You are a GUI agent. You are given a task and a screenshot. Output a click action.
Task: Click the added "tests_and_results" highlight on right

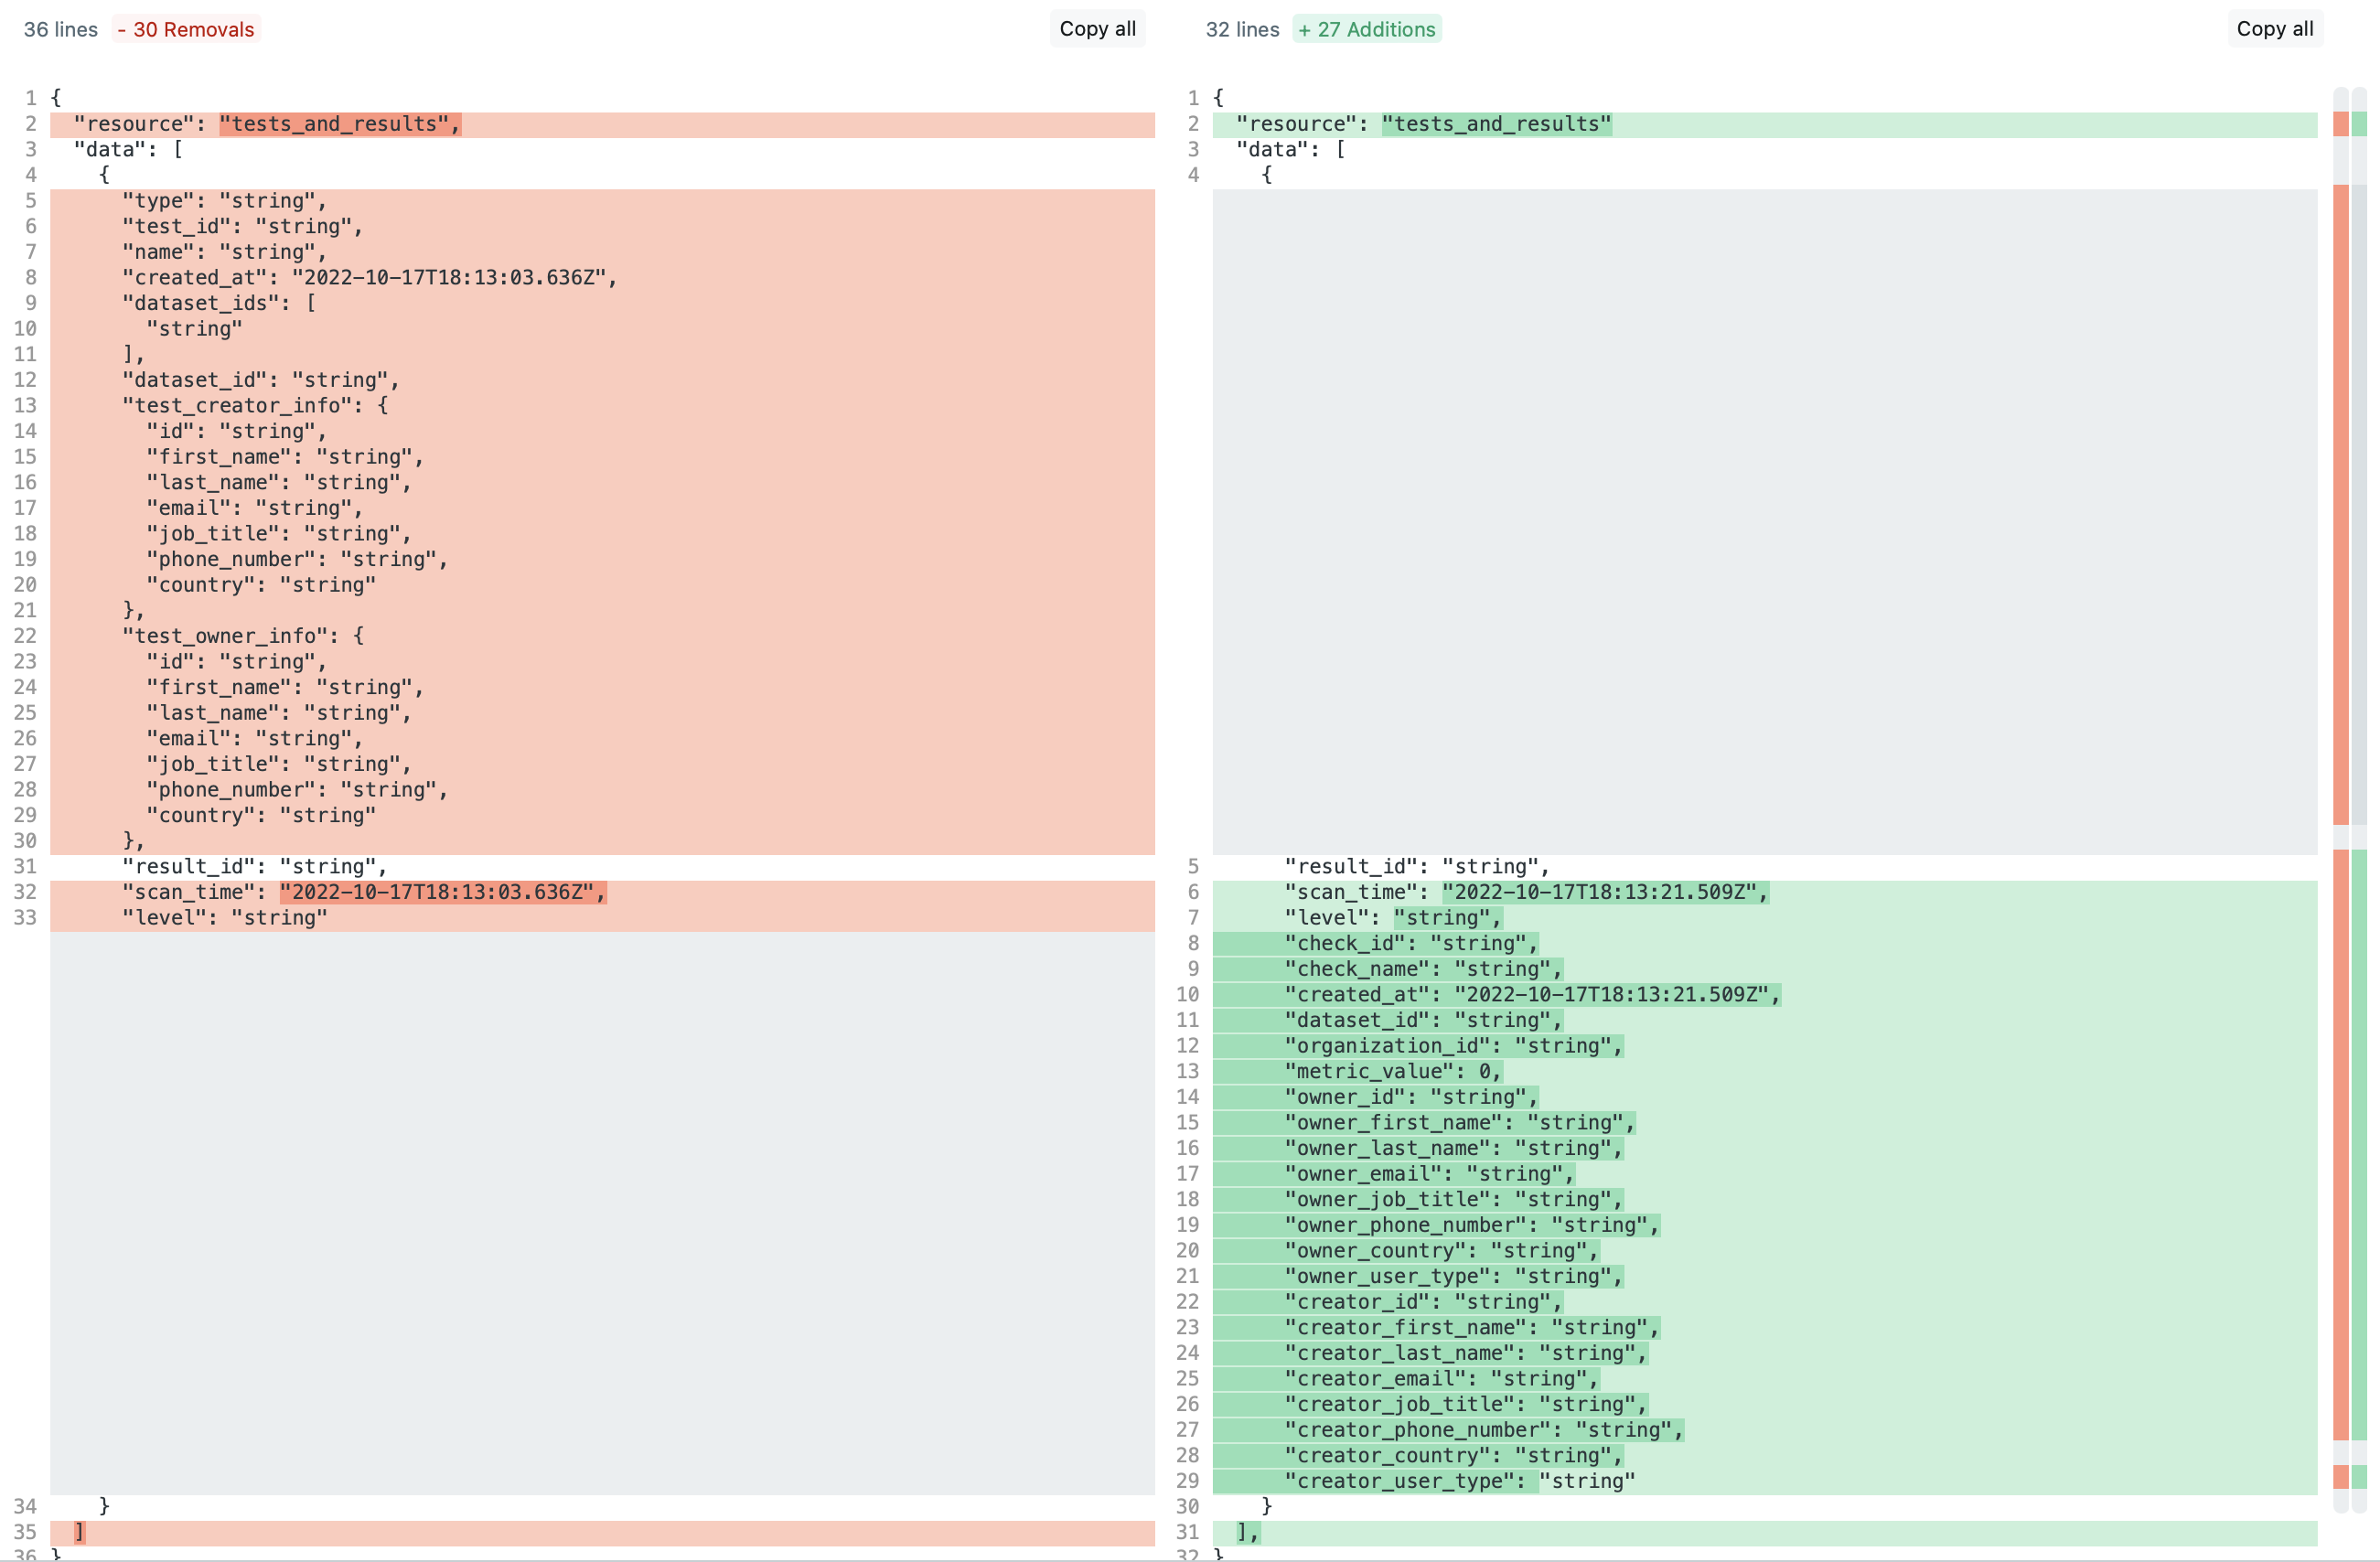pos(1496,124)
